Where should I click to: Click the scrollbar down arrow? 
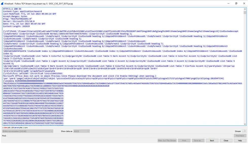click(245, 124)
